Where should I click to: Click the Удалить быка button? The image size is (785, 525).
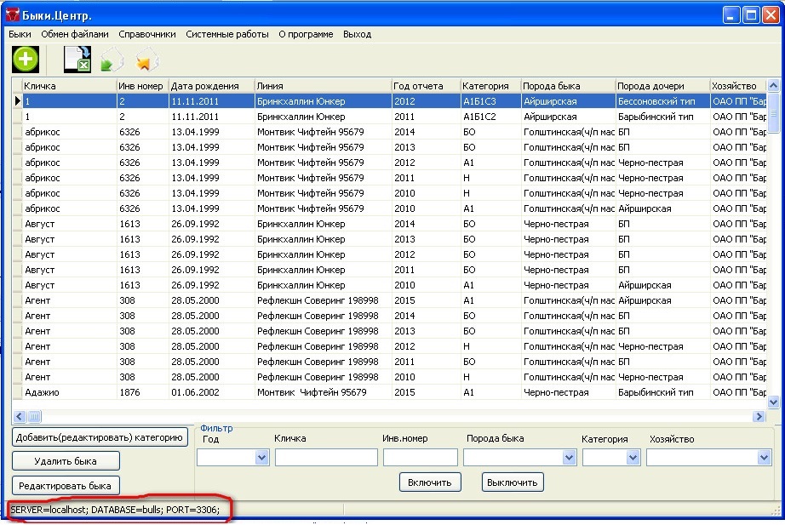tap(66, 461)
